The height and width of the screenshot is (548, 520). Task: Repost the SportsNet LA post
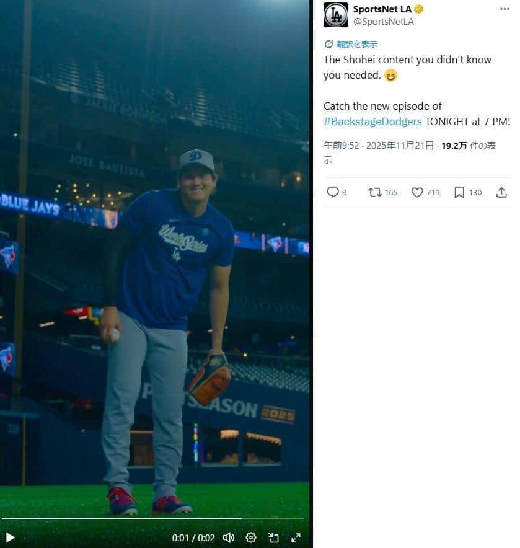[x=375, y=192]
